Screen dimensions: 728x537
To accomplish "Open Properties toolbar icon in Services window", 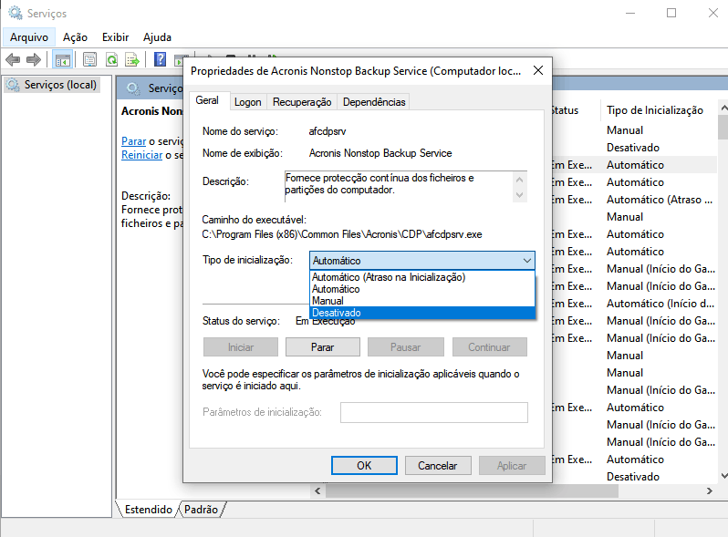I will [x=89, y=59].
